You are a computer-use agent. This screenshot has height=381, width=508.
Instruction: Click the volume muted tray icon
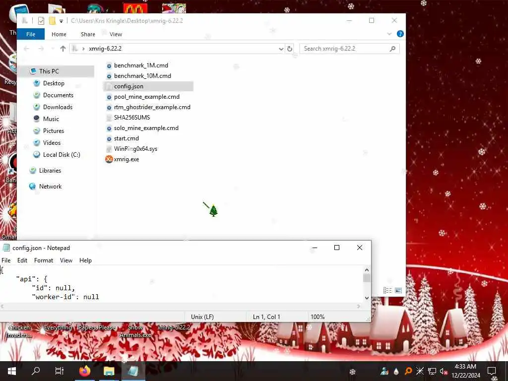[x=443, y=371]
